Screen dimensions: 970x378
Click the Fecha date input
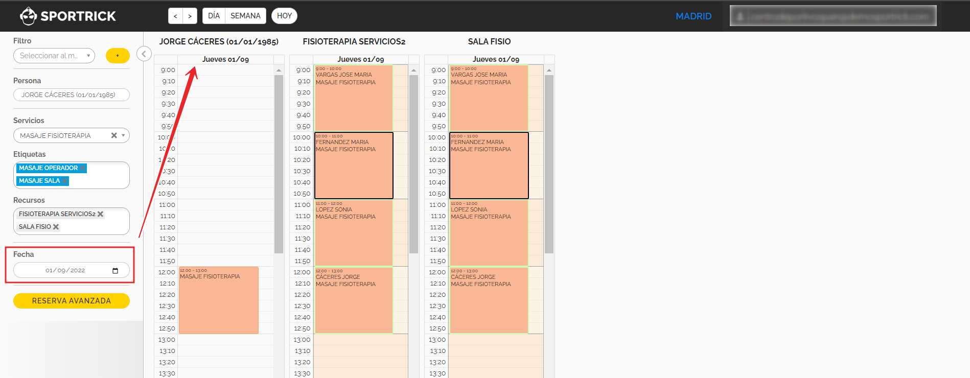pyautogui.click(x=72, y=270)
